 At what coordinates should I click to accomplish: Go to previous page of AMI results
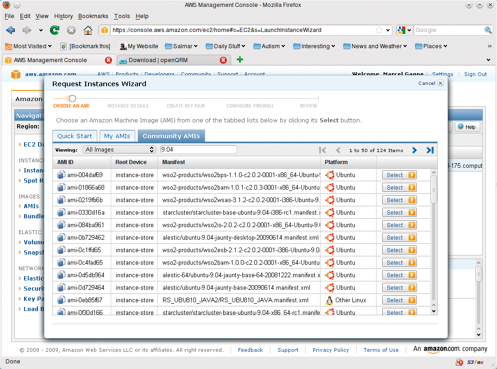pyautogui.click(x=338, y=150)
